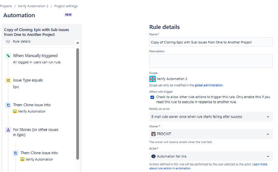Click the first Verify Automation project name

point(32,111)
